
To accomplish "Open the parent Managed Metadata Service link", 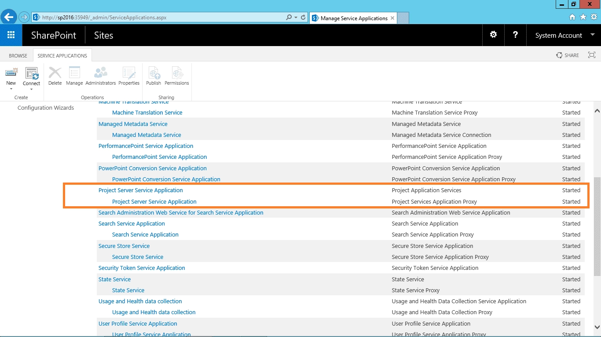I will tap(133, 124).
